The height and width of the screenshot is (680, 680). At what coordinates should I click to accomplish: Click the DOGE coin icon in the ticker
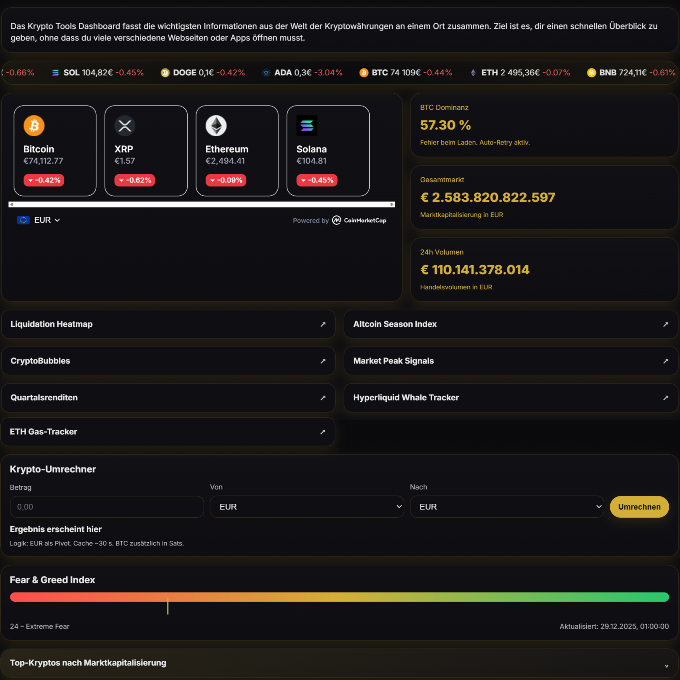pyautogui.click(x=165, y=73)
